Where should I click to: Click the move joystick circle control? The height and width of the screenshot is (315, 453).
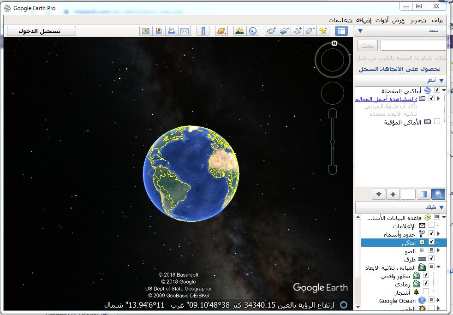click(x=333, y=93)
